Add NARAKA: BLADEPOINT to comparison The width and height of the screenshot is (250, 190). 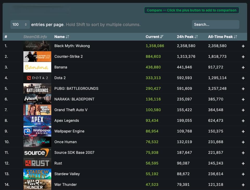(x=243, y=99)
